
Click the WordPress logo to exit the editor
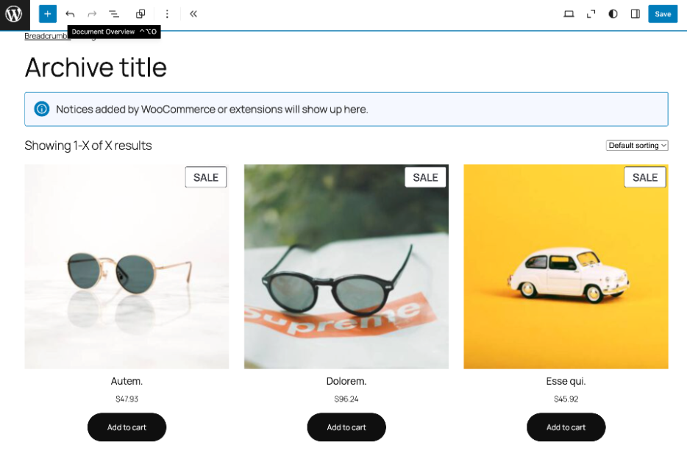13,13
